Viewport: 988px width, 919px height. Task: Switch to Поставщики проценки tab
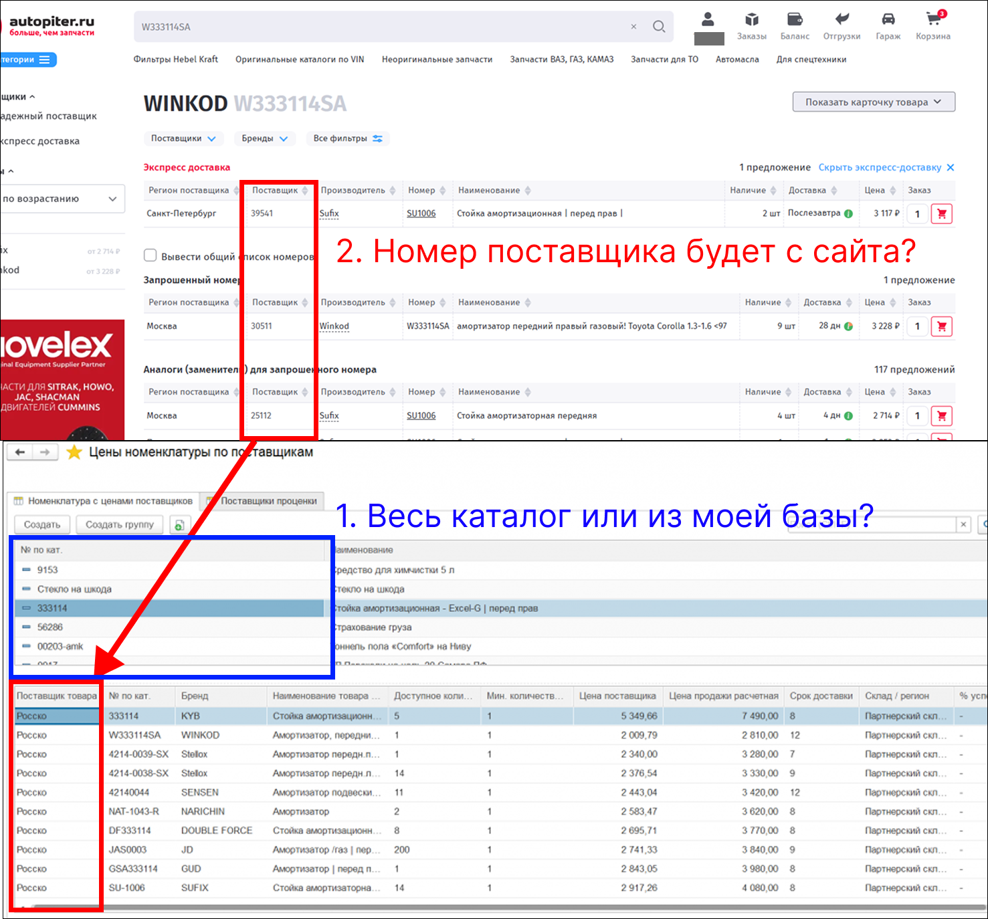(x=263, y=501)
